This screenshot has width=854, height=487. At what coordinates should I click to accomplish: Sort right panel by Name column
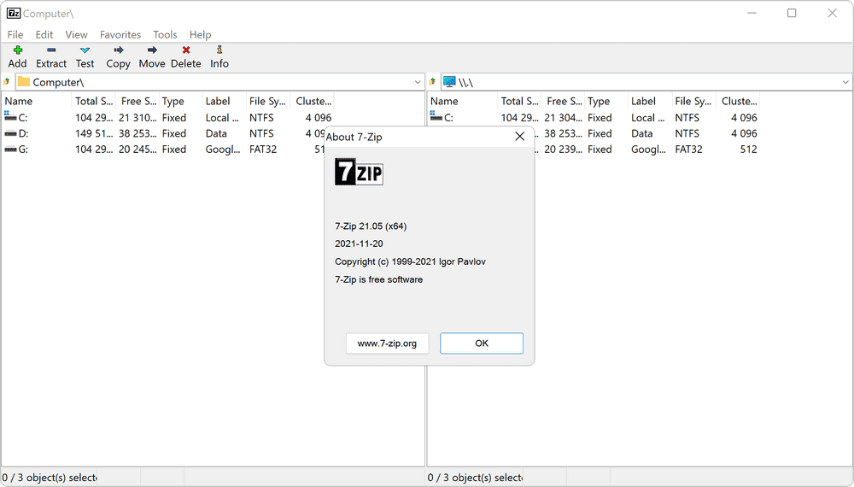click(462, 101)
